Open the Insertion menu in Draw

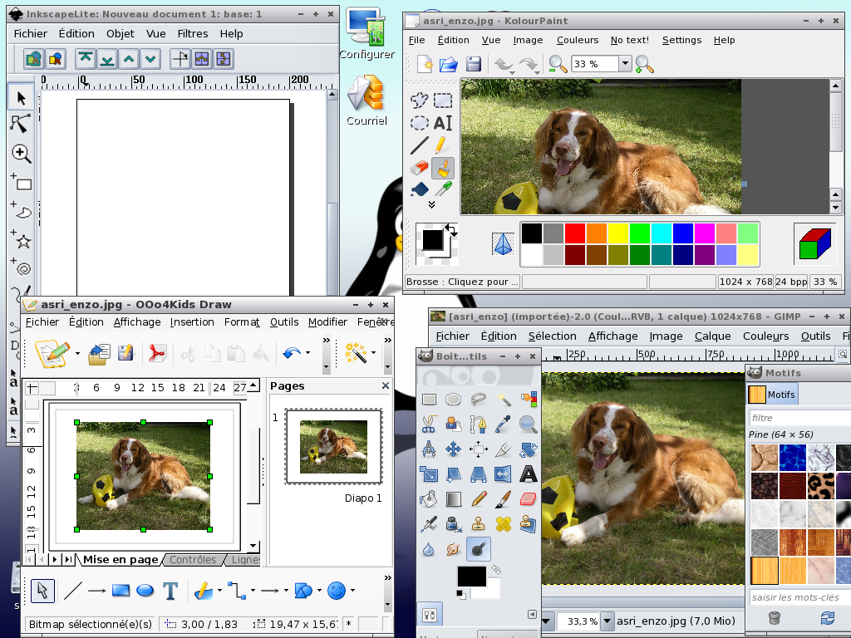[192, 321]
